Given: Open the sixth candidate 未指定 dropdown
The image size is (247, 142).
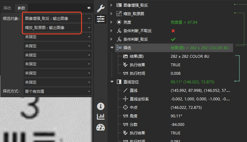Looking at the screenshot, I should [x=58, y=64].
